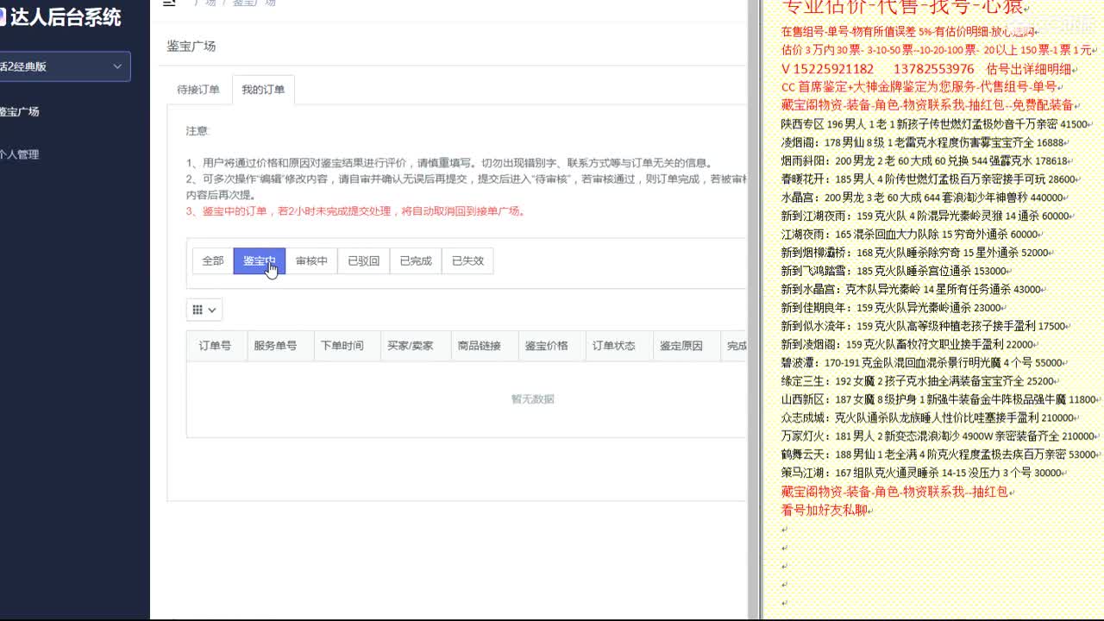
Task: Click the 陕西专区 196男人 line in the document
Action: pos(935,123)
